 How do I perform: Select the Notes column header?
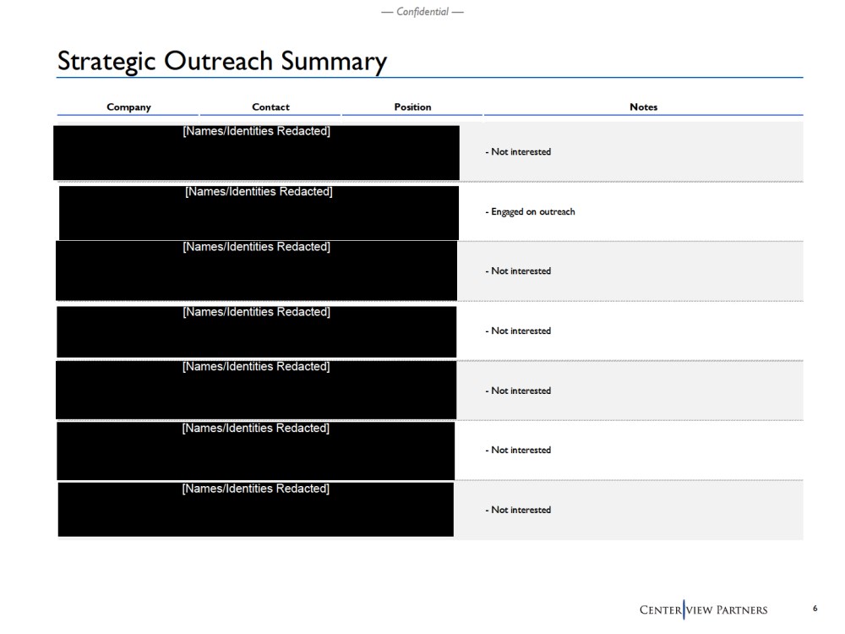[x=643, y=107]
